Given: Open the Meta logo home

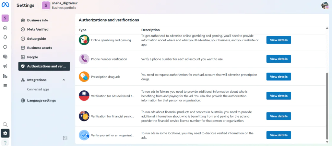Looking at the screenshot, I should pyautogui.click(x=5, y=5).
